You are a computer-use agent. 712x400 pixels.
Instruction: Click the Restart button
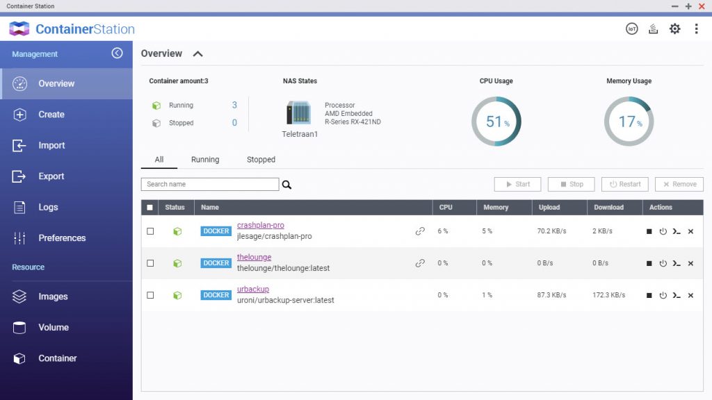pos(625,184)
